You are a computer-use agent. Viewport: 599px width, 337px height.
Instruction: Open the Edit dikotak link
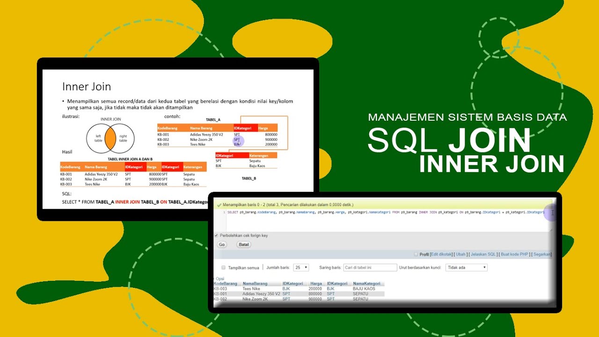click(x=441, y=254)
